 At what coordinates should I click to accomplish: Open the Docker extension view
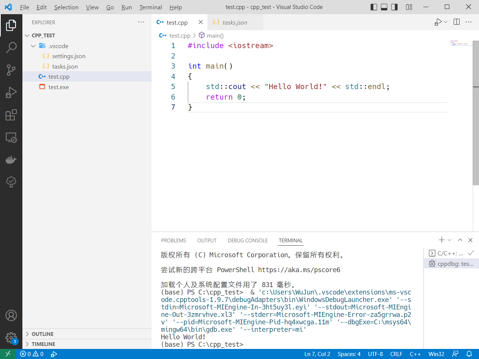[11, 160]
